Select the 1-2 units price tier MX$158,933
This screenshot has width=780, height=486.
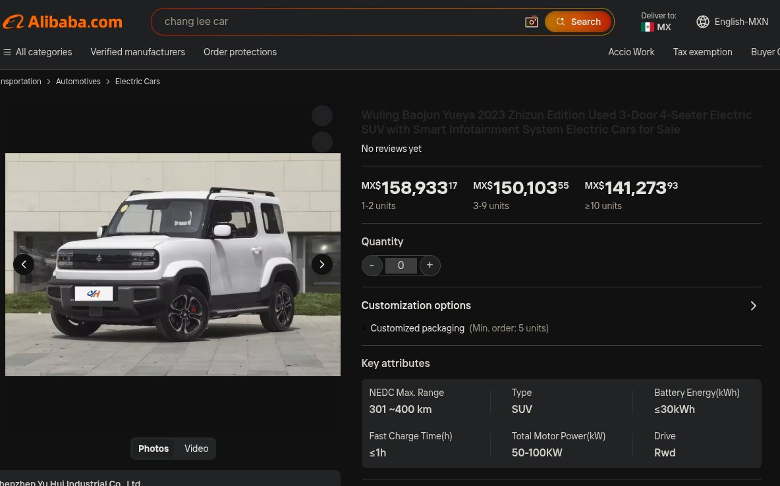(x=409, y=195)
